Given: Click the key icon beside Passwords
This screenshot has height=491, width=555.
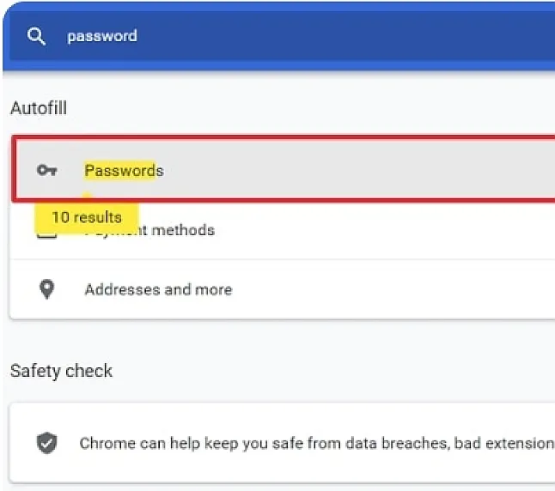Looking at the screenshot, I should click(x=46, y=171).
